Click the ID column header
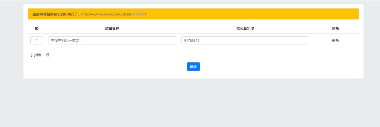Viewport: 380px width, 127px height. (x=37, y=28)
